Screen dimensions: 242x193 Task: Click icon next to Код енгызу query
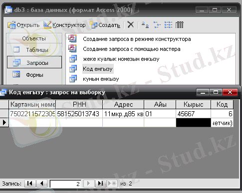[73, 69]
